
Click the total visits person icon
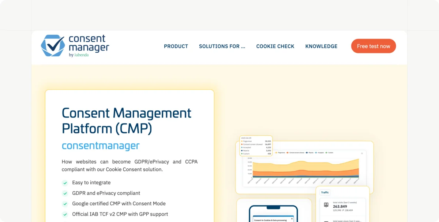pos(326,205)
